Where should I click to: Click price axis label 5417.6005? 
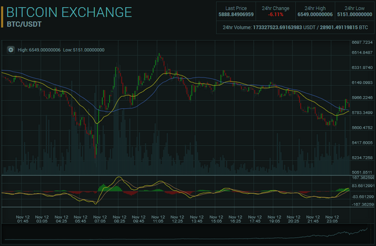coord(362,143)
